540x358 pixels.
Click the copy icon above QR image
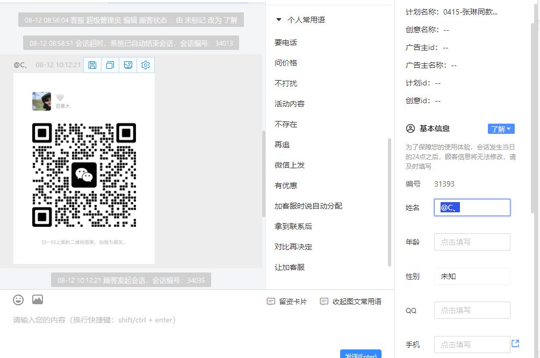click(x=110, y=65)
